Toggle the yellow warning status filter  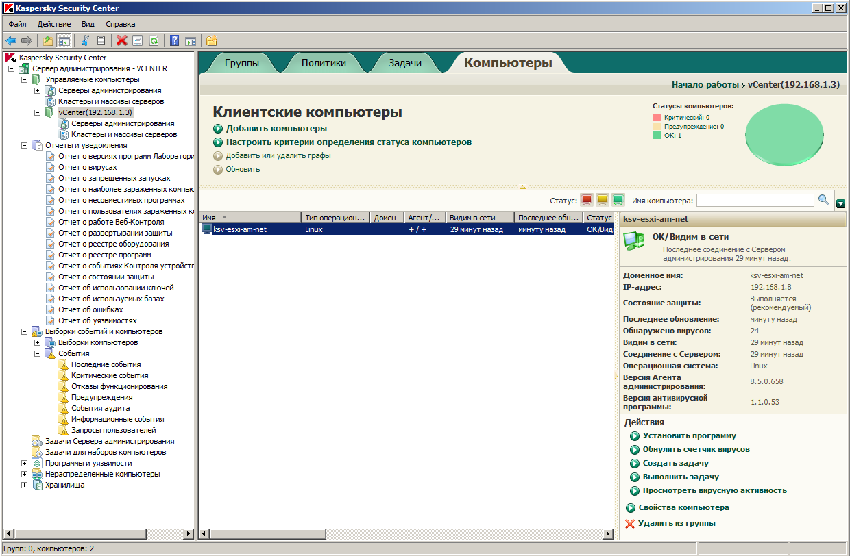tap(603, 200)
